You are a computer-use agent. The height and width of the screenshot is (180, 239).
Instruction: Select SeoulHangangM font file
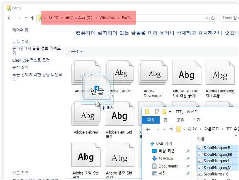(217, 168)
